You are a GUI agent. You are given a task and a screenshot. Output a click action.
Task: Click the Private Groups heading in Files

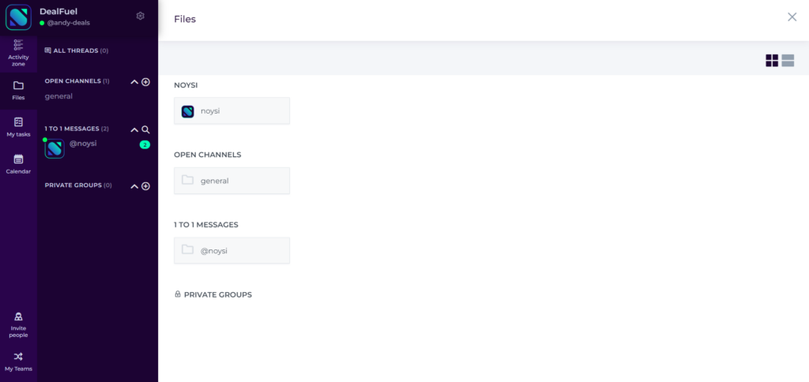218,295
